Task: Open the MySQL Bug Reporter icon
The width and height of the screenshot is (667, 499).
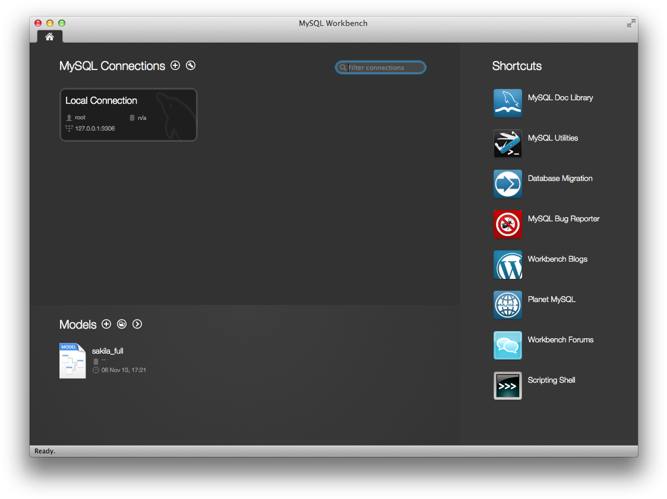Action: point(507,224)
